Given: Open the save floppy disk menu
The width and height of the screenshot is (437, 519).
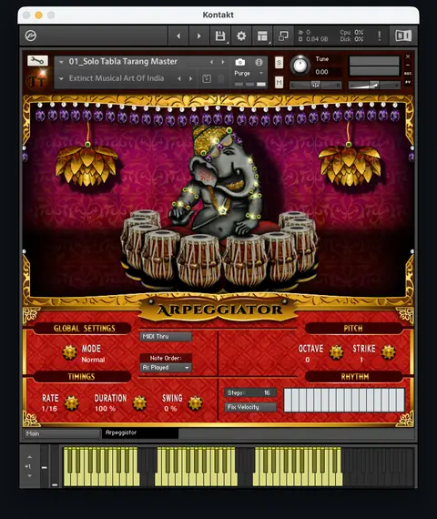Looking at the screenshot, I should point(220,36).
